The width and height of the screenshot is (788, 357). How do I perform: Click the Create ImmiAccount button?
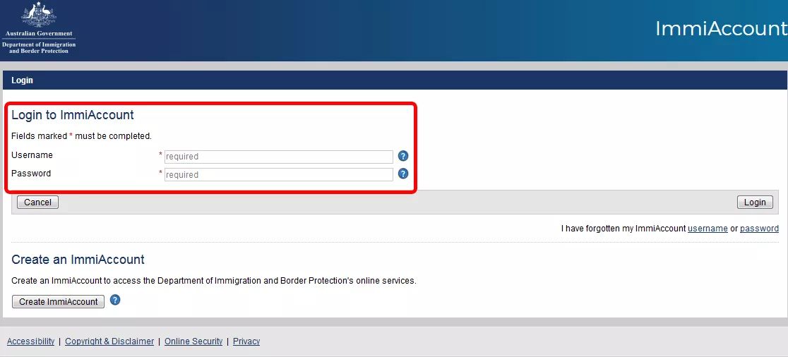[x=59, y=302]
